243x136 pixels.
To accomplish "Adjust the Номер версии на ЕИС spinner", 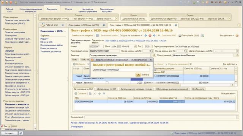I will point(153,51).
